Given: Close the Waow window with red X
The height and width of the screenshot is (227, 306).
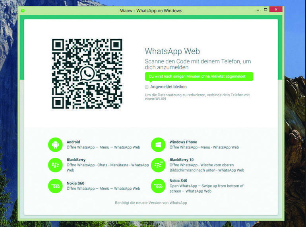Looking at the screenshot, I should click(x=276, y=10).
